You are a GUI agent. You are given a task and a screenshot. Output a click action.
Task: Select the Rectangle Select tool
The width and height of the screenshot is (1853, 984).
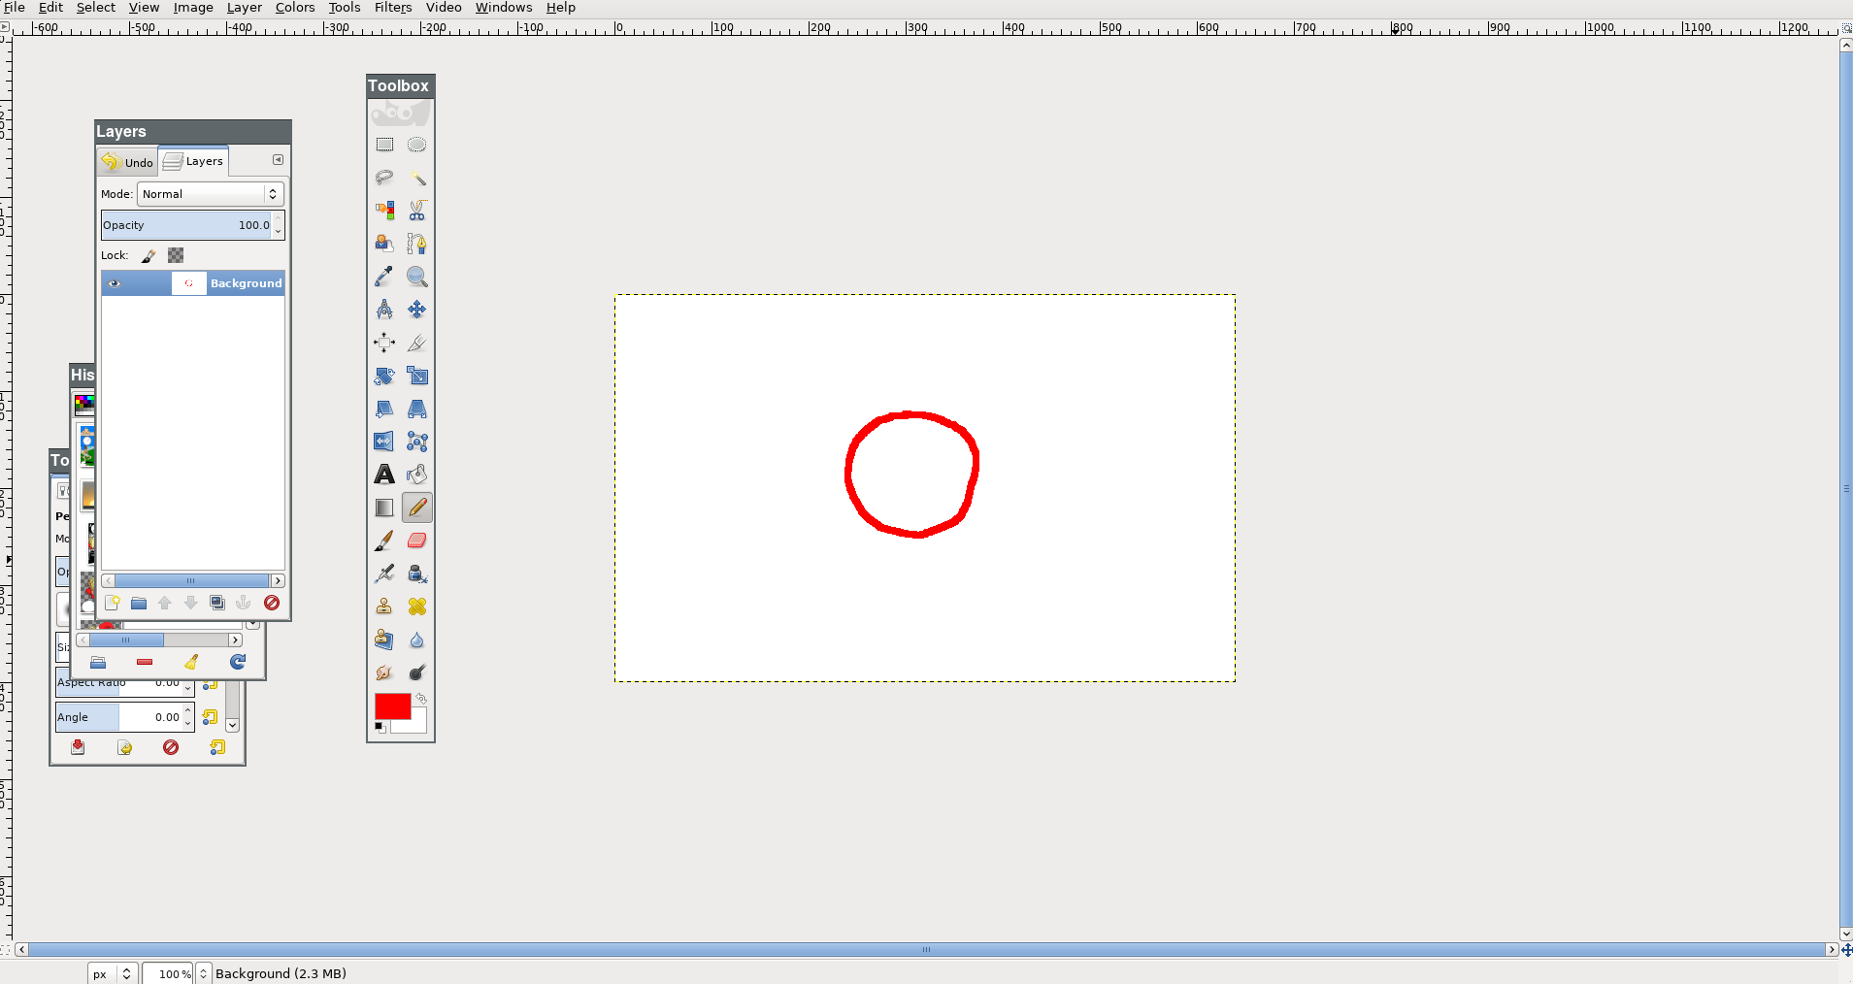click(384, 145)
